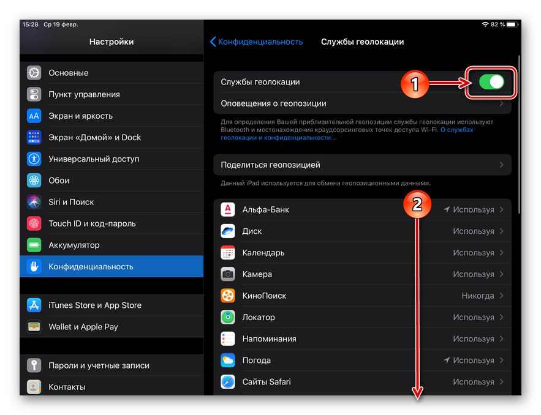Tap the Passwords and Accounts (Пароли) key icon
Viewport: 541px width, 415px height.
(34, 365)
